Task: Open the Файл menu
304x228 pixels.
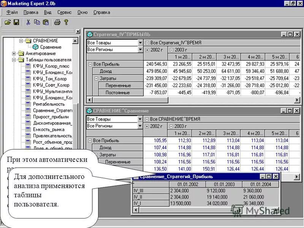Action: [x=12, y=12]
